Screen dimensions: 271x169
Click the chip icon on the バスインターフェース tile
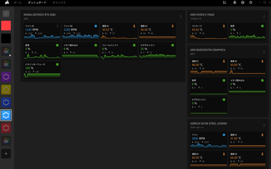pos(57,64)
